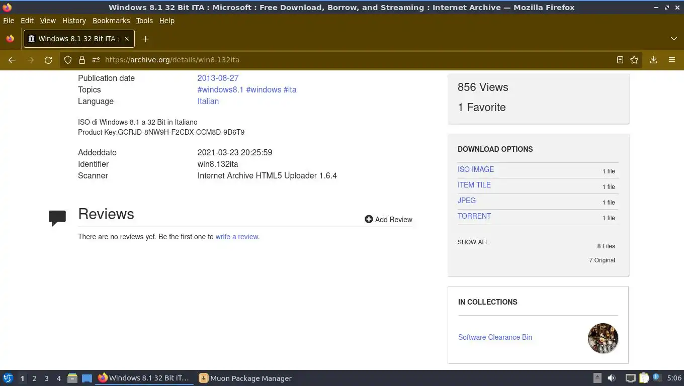Reload the current page
Screen dimensions: 684x386
[x=48, y=60]
